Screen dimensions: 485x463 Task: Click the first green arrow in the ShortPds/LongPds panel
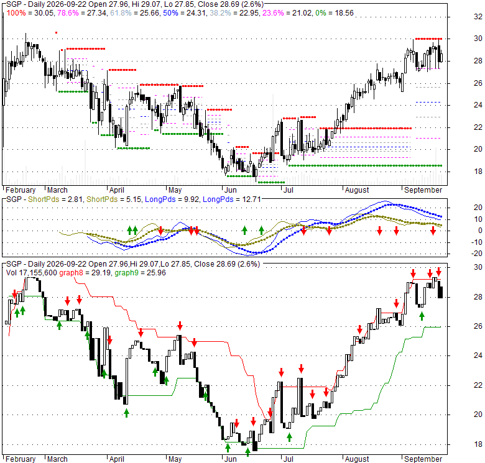tap(129, 230)
